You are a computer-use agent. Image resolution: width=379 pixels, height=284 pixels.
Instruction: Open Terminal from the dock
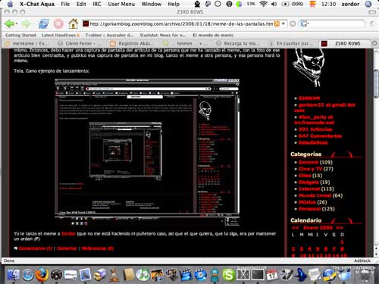[x=258, y=275]
